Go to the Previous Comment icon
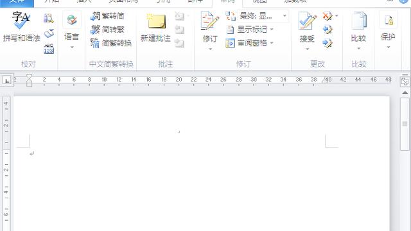 point(180,30)
